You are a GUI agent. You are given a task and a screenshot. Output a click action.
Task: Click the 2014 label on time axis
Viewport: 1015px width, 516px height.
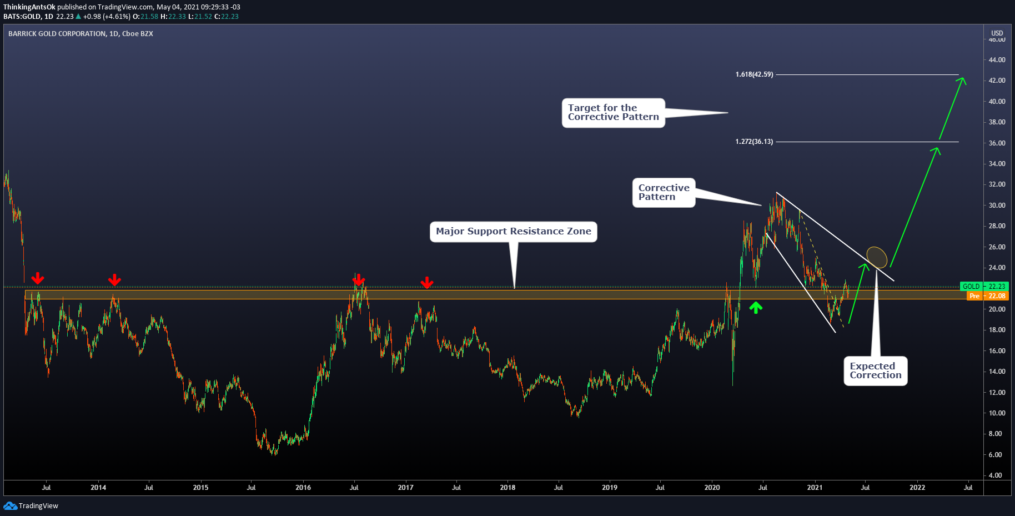pyautogui.click(x=98, y=488)
